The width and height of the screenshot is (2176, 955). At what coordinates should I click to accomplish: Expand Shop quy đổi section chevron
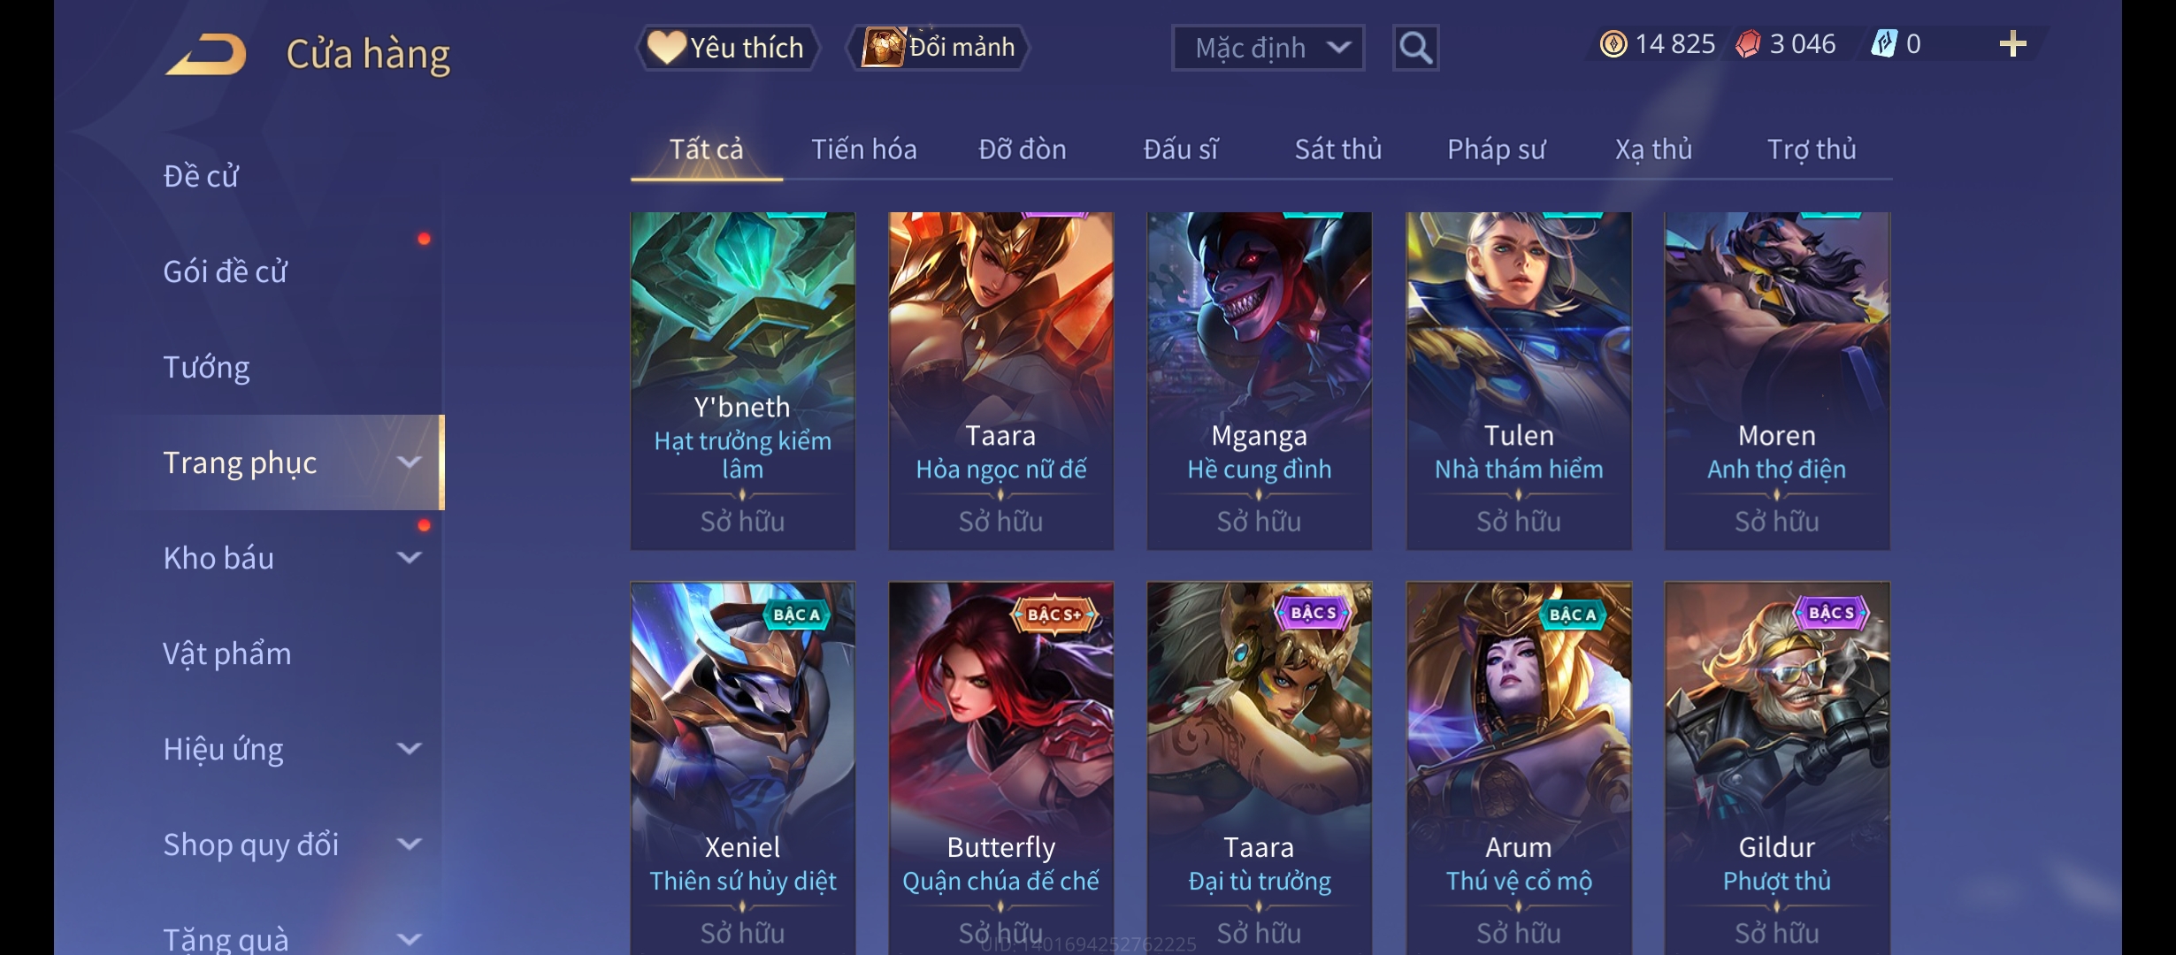(x=409, y=844)
